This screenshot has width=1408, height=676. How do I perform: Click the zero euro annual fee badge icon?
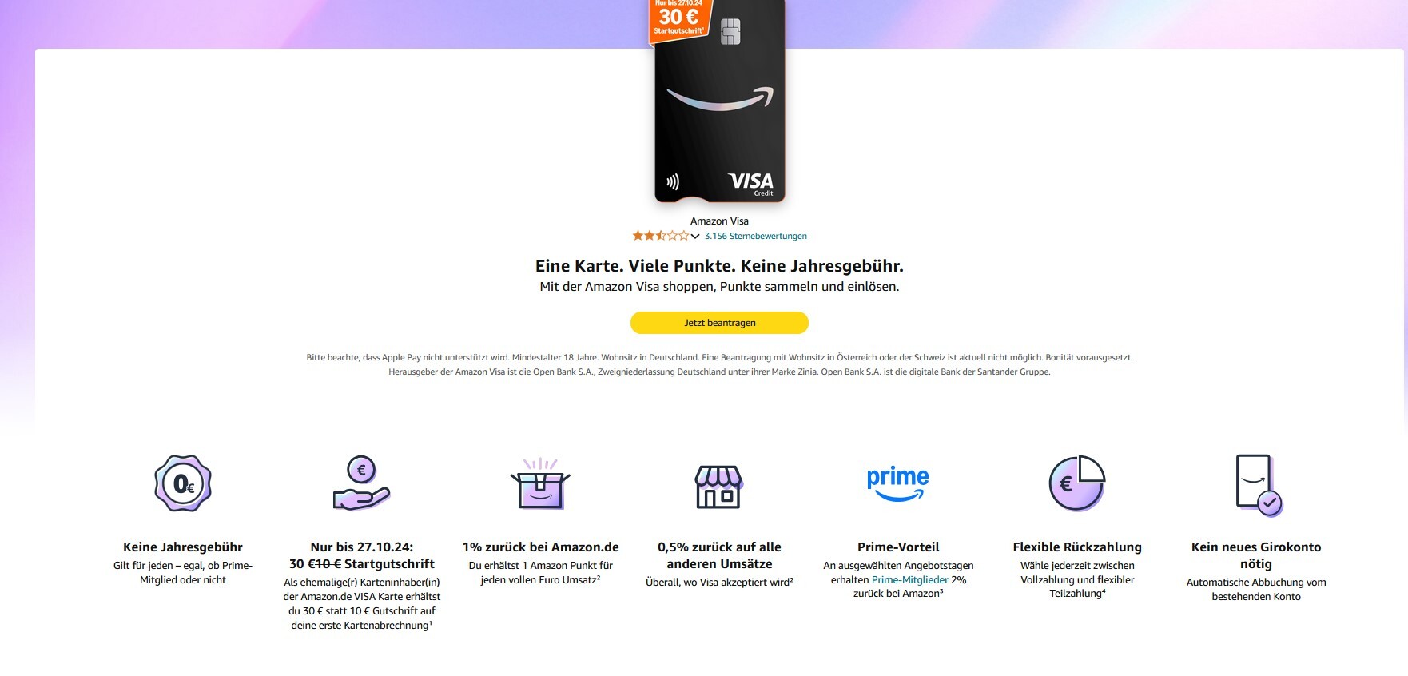[x=183, y=483]
